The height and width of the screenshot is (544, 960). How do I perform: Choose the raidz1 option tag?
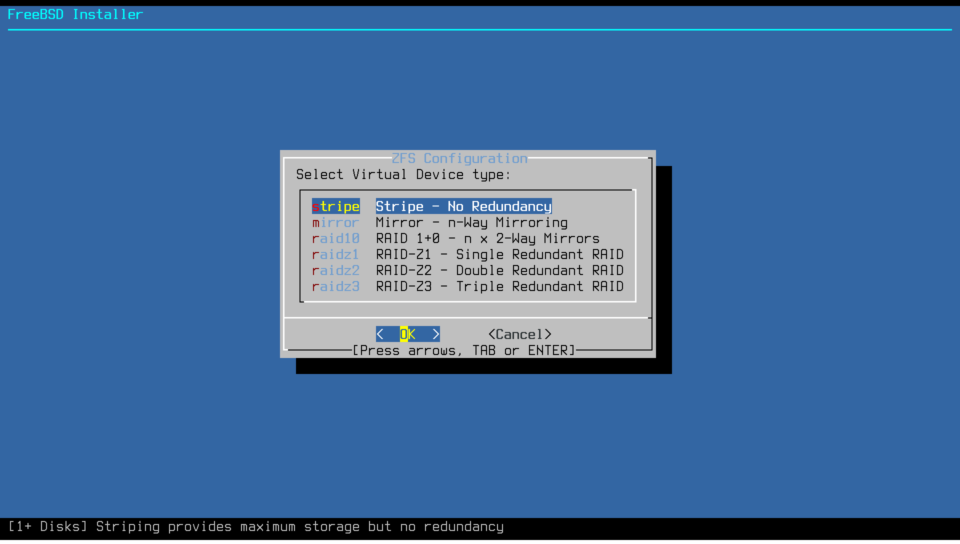click(335, 254)
